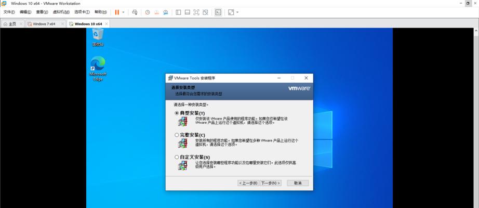479x208 pixels.
Task: Close the Windows 10 x64 tab
Action: (107, 24)
